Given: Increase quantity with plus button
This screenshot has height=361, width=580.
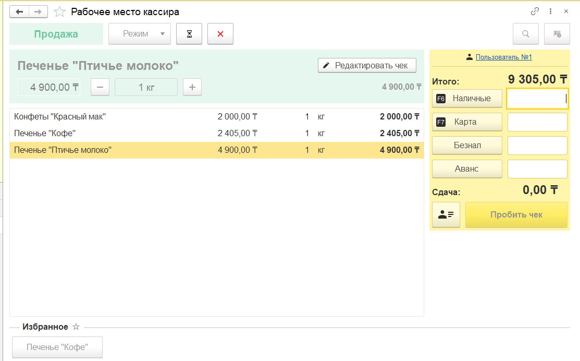Looking at the screenshot, I should pos(192,87).
